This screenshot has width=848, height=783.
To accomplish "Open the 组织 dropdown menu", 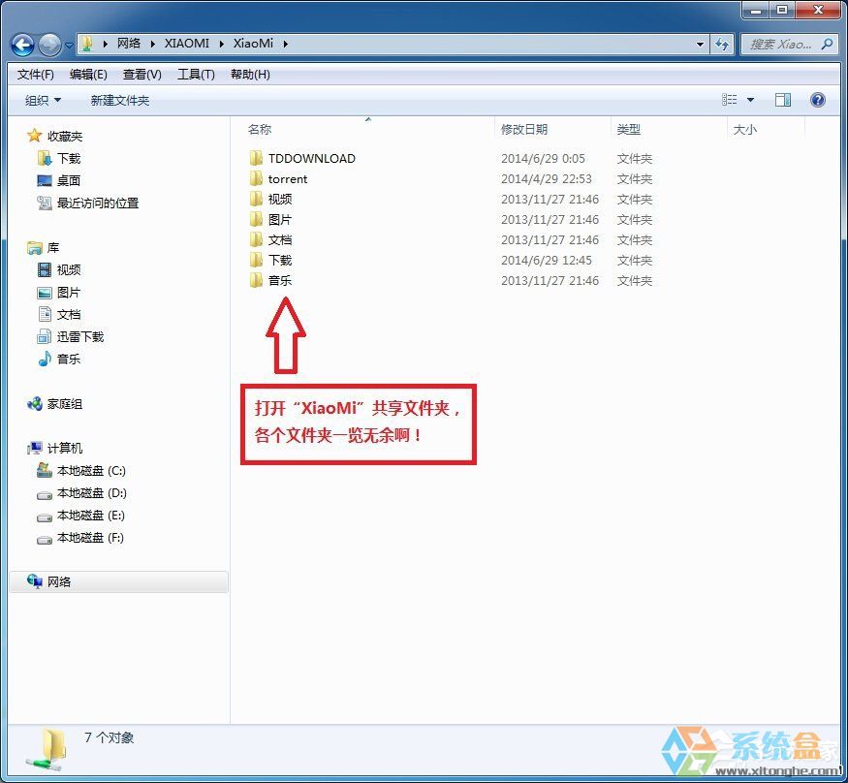I will tap(43, 100).
